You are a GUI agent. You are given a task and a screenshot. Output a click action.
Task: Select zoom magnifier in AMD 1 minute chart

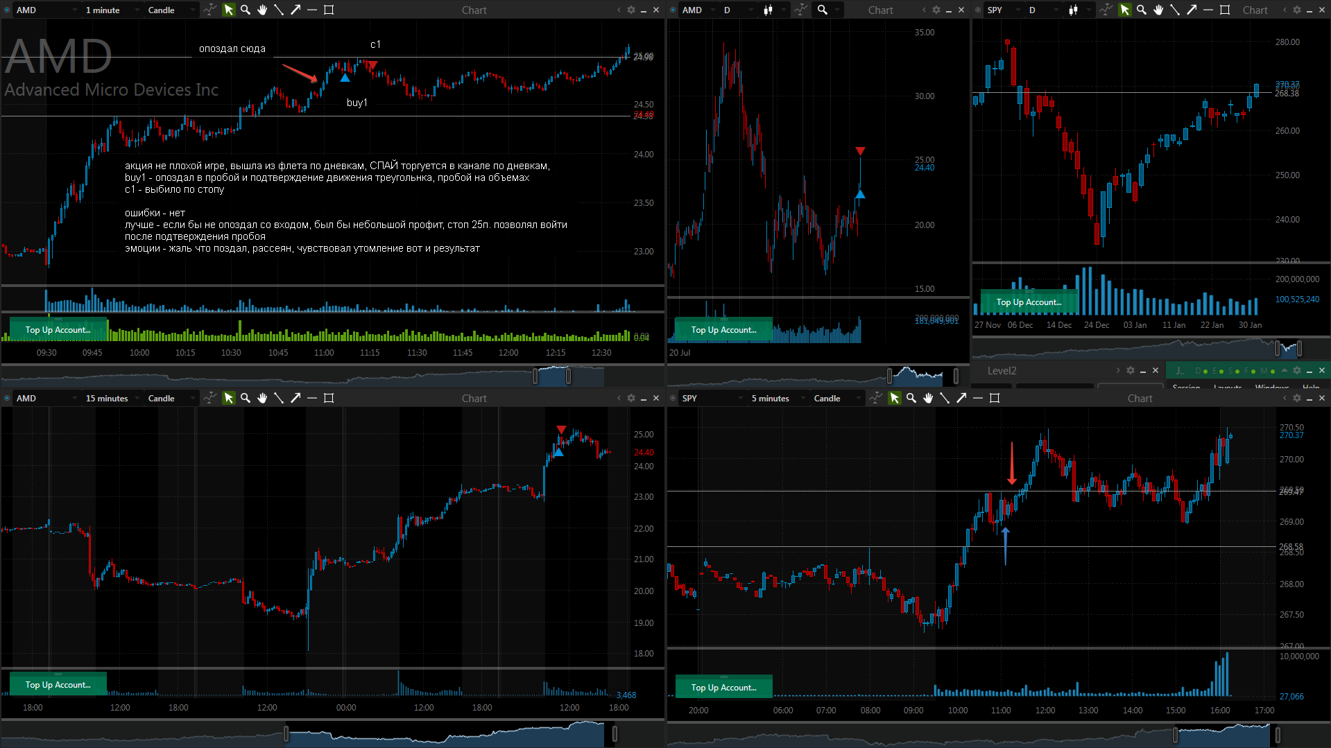(x=246, y=10)
